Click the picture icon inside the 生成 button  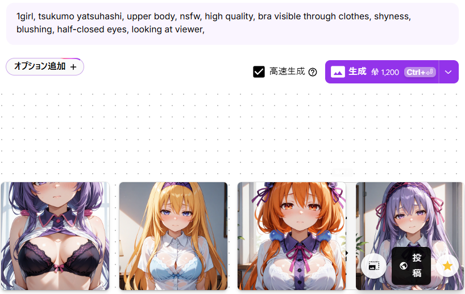pyautogui.click(x=338, y=72)
